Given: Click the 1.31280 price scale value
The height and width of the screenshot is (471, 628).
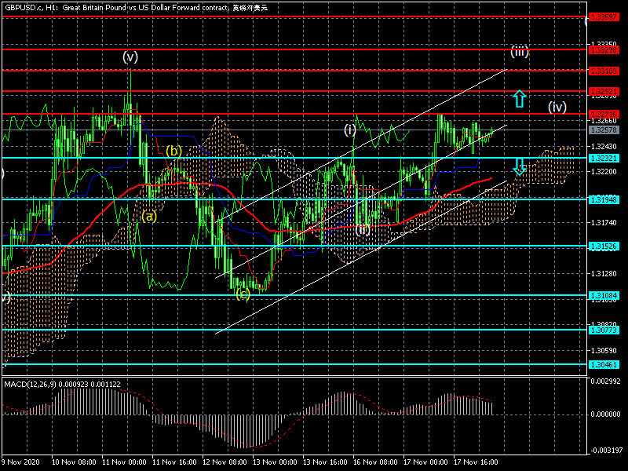Looking at the screenshot, I should (x=604, y=273).
